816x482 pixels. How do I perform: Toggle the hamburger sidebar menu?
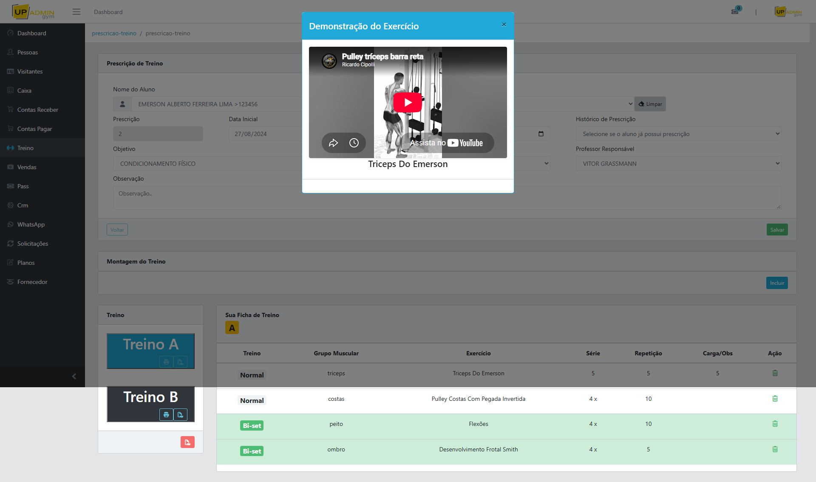coord(76,12)
